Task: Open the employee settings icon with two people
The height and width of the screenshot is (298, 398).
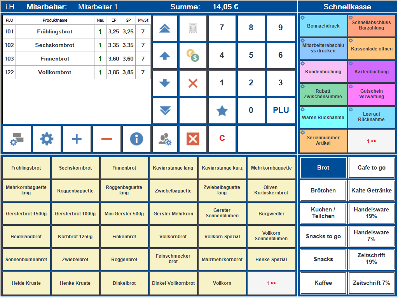Action: [x=165, y=139]
